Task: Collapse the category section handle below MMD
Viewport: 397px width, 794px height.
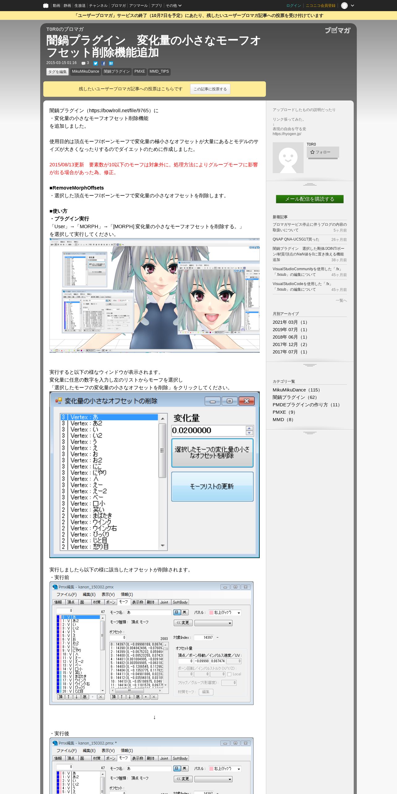Action: 310,433
